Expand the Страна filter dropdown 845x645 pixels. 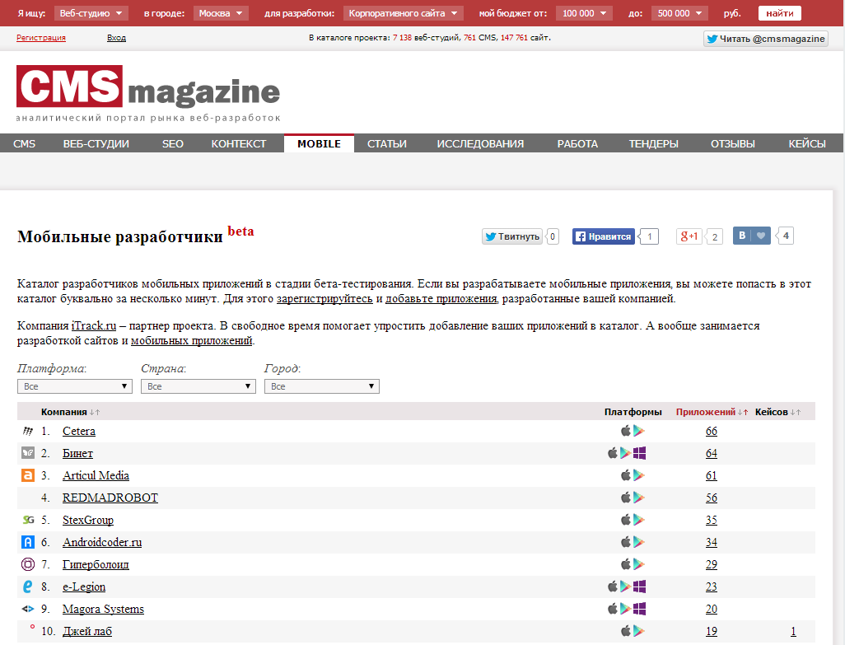(x=198, y=386)
